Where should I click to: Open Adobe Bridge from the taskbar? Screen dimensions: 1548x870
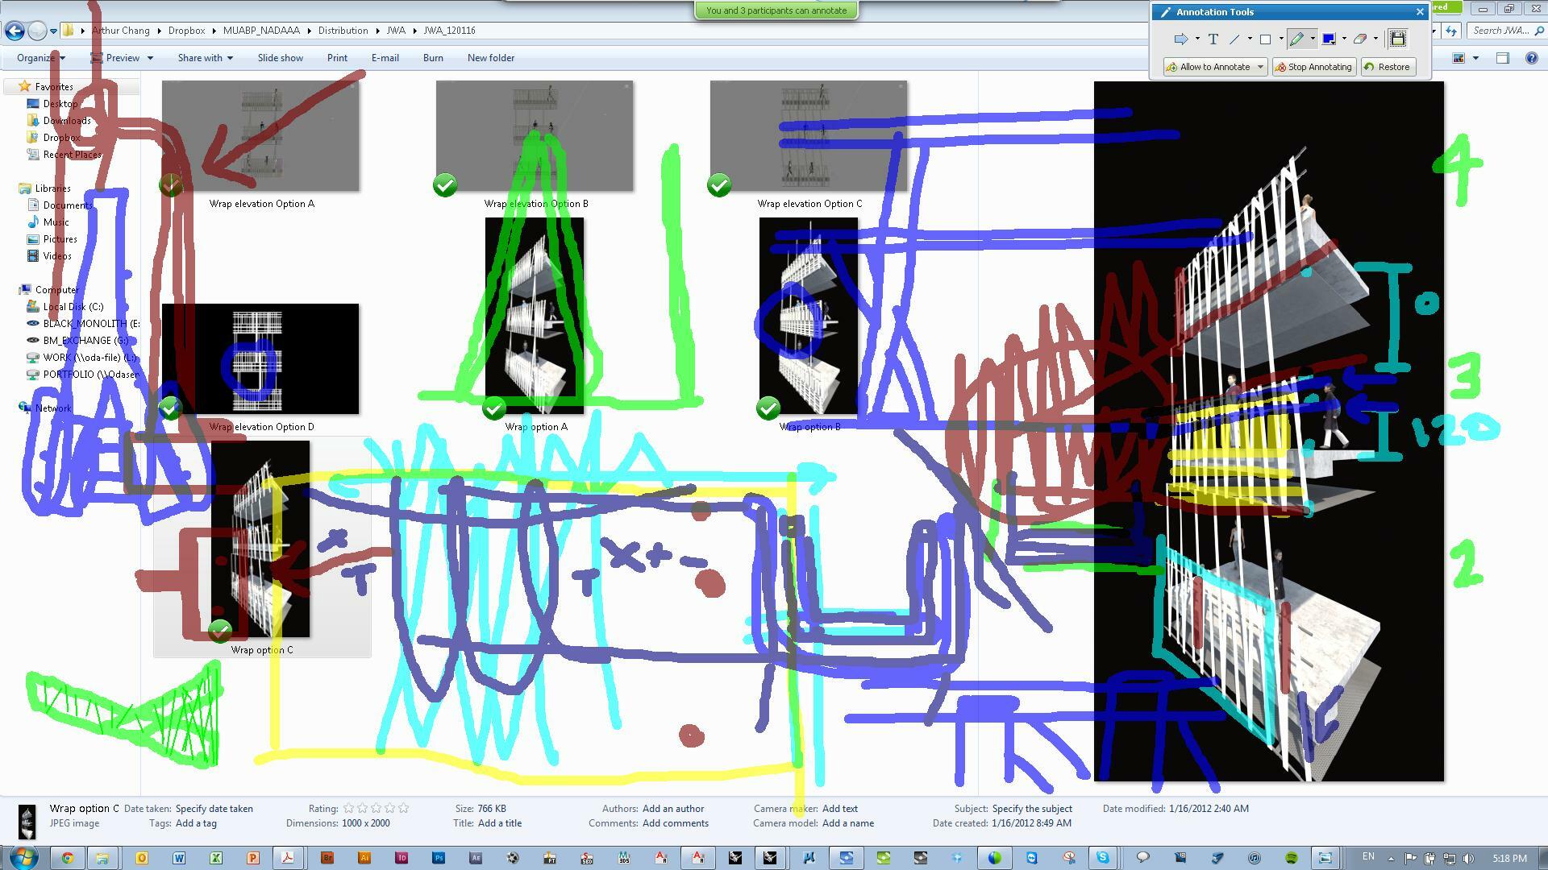pos(327,858)
